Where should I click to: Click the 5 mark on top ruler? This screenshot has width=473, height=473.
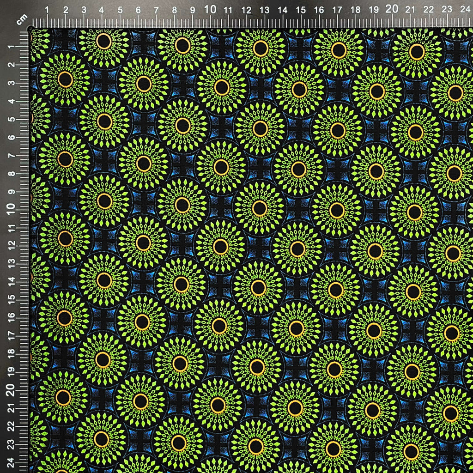click(120, 10)
